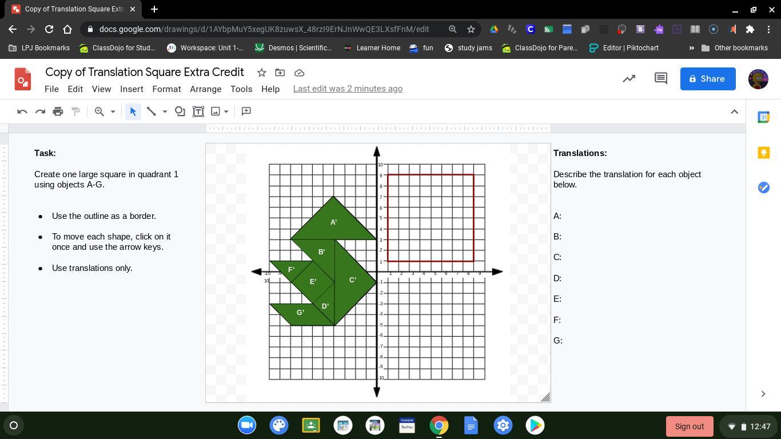
Task: Select triangle A' on the grid
Action: point(334,223)
